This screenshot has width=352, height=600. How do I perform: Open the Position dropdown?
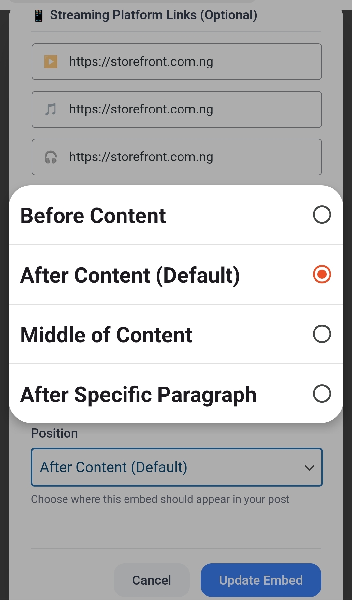[x=176, y=467]
